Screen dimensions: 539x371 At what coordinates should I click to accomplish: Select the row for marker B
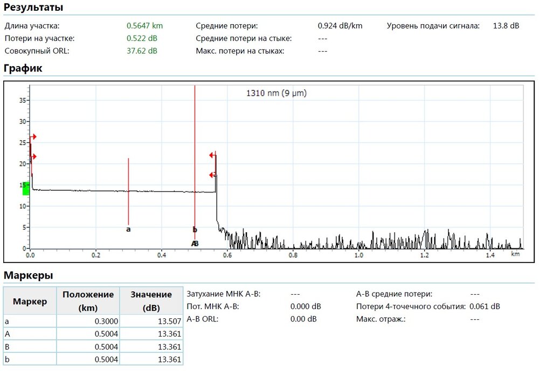(x=93, y=347)
